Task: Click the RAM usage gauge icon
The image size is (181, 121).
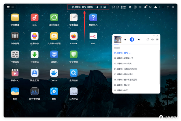Action: tap(117, 7)
